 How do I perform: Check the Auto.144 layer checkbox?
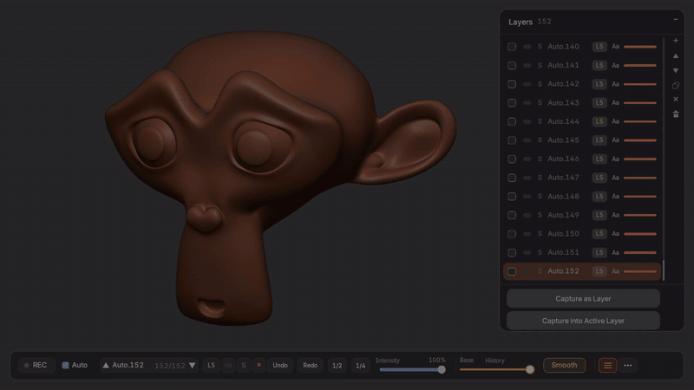(512, 121)
